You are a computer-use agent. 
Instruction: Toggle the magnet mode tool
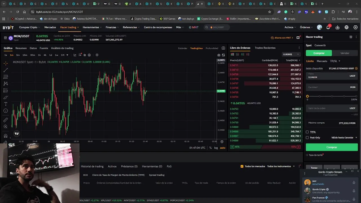[x=6, y=136]
